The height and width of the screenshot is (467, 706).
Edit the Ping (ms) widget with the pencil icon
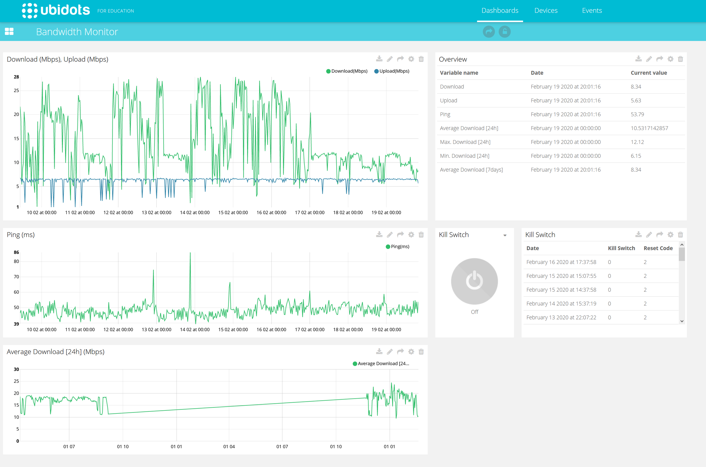(389, 235)
